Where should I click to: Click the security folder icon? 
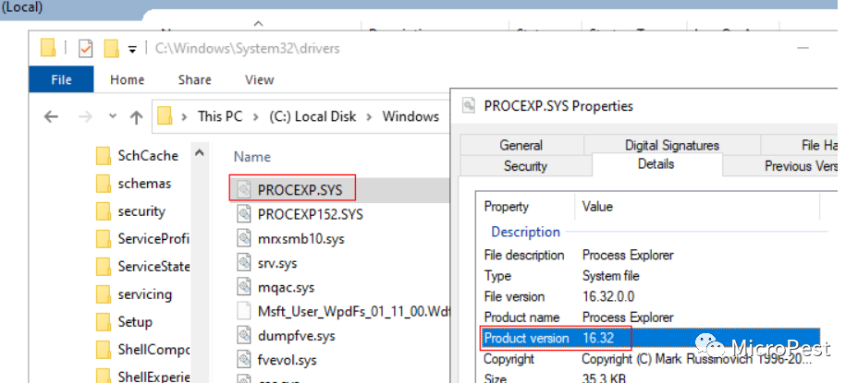pyautogui.click(x=104, y=211)
